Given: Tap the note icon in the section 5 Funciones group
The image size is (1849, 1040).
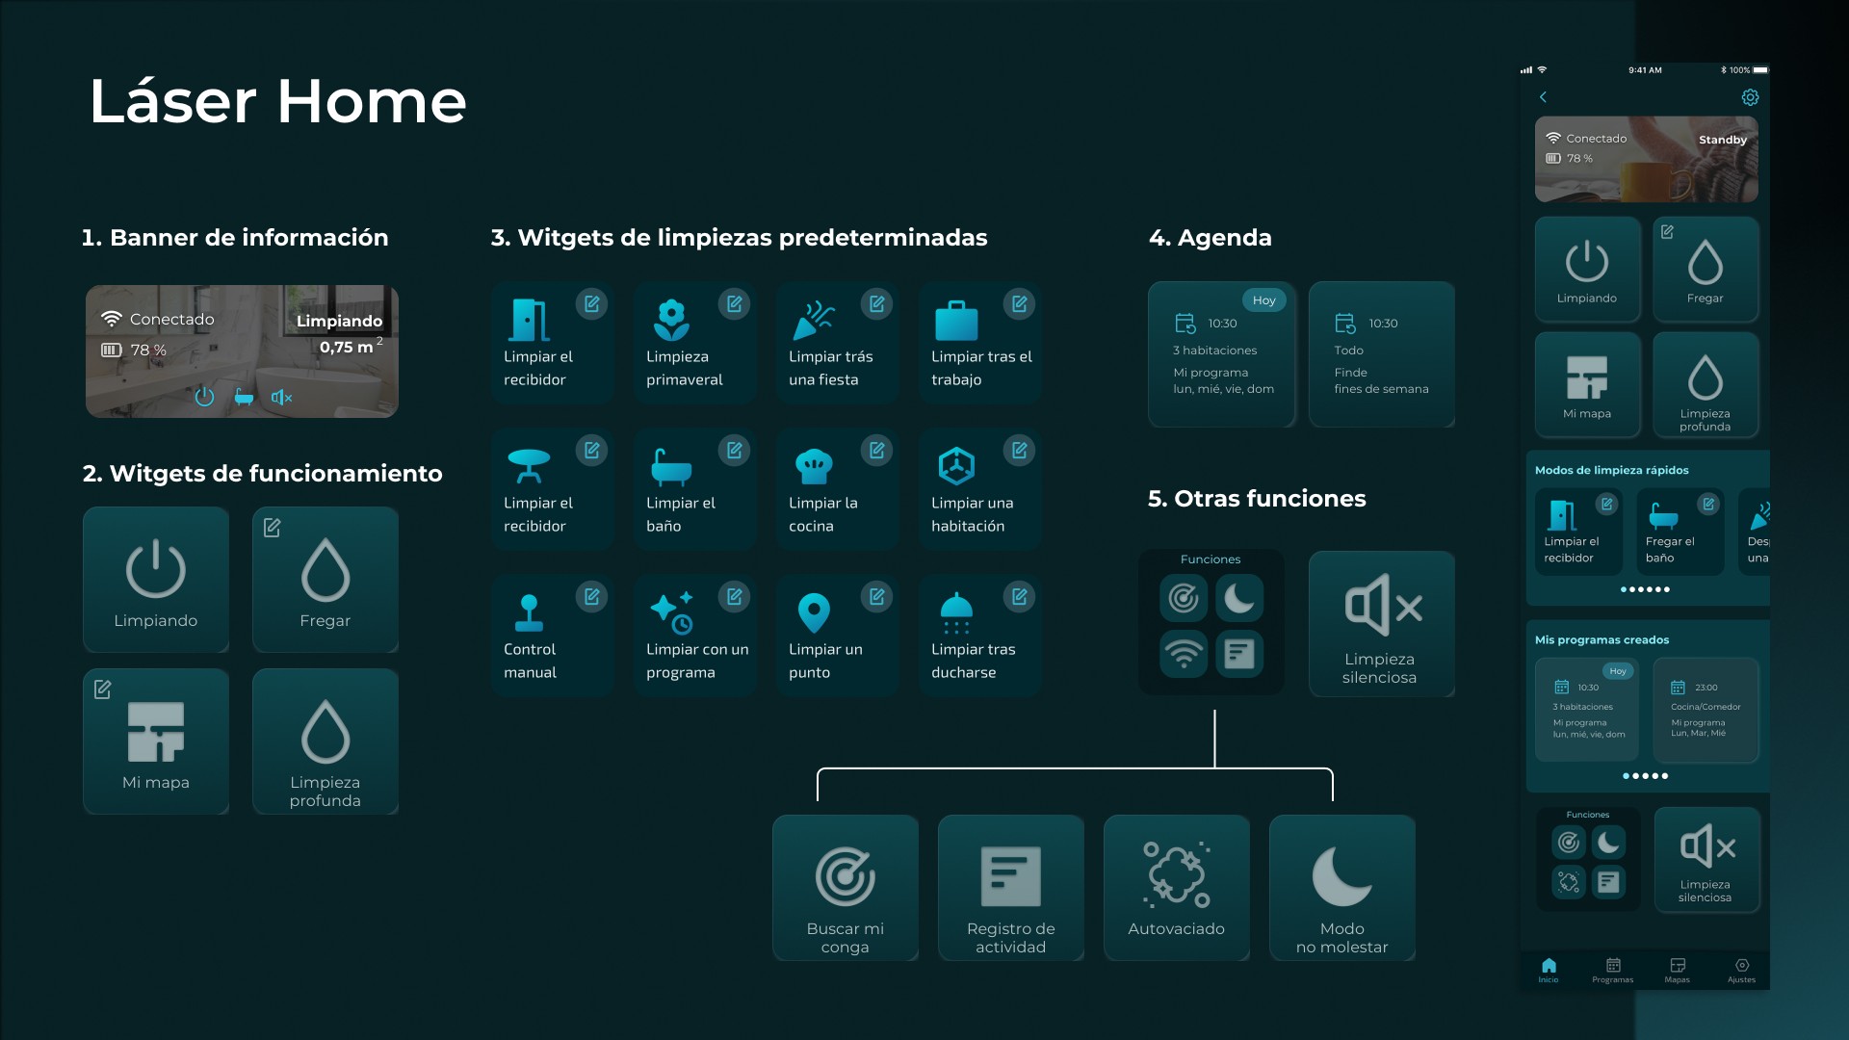Looking at the screenshot, I should point(1239,653).
